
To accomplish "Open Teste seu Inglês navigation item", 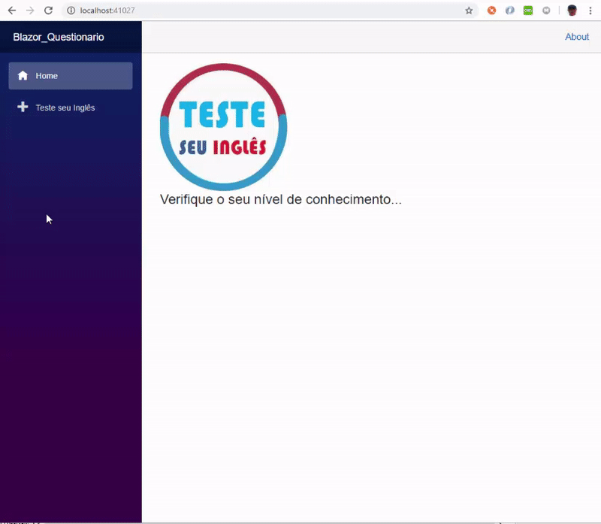I will [71, 108].
